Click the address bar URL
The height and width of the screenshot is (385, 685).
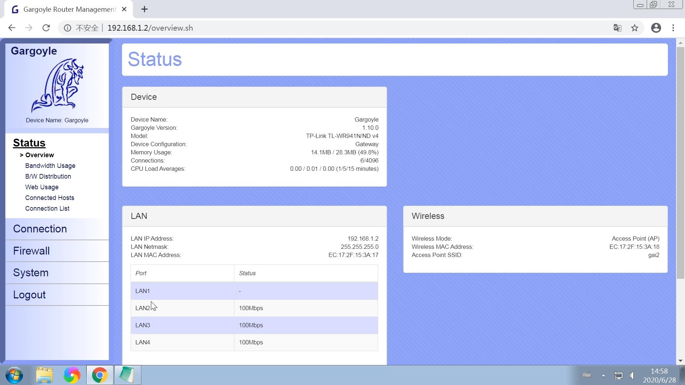tap(150, 28)
